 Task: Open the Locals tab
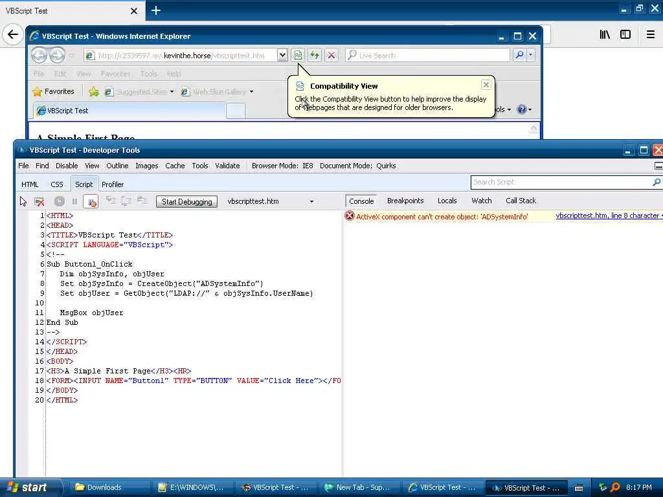pos(447,201)
